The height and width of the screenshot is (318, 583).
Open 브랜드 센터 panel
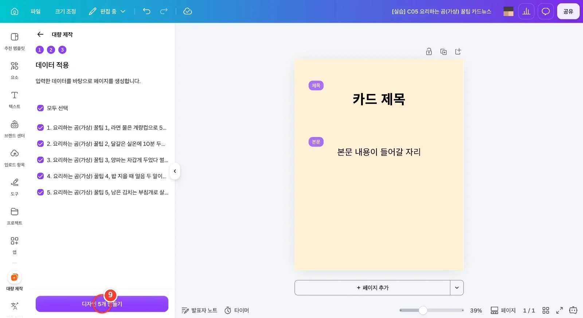click(x=15, y=129)
